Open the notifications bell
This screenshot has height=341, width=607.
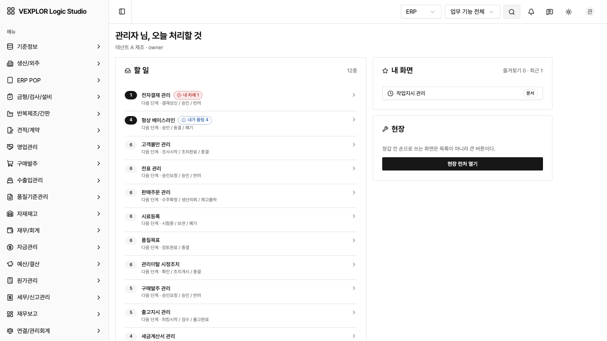click(531, 12)
